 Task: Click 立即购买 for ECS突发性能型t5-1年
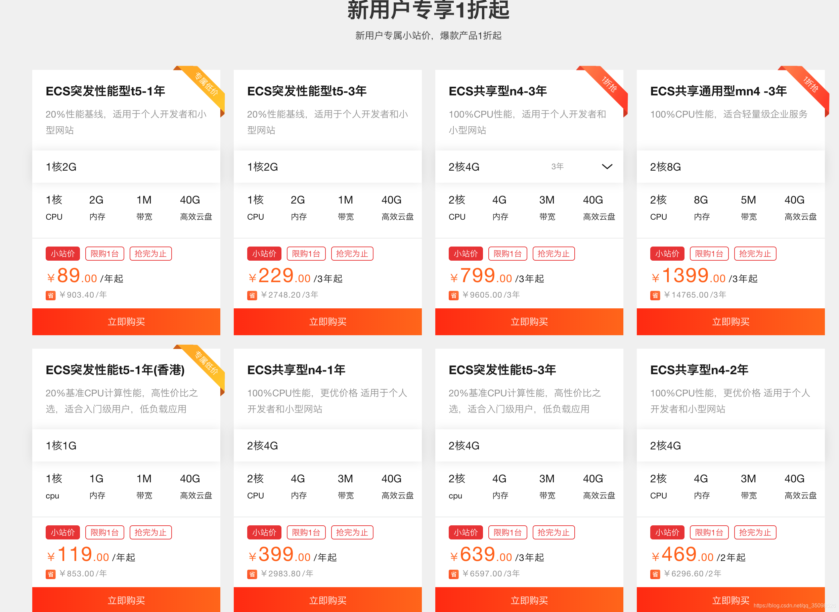coord(126,321)
